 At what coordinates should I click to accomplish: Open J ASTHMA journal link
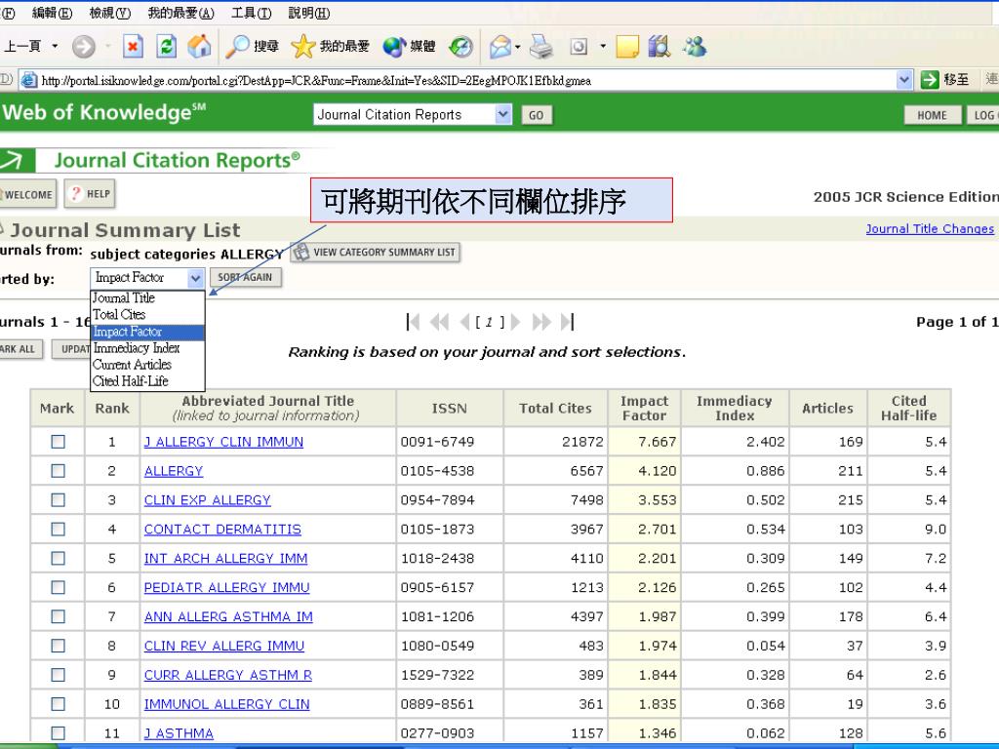tap(180, 733)
